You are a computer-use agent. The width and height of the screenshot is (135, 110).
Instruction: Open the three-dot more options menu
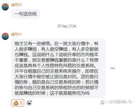tap(113, 68)
